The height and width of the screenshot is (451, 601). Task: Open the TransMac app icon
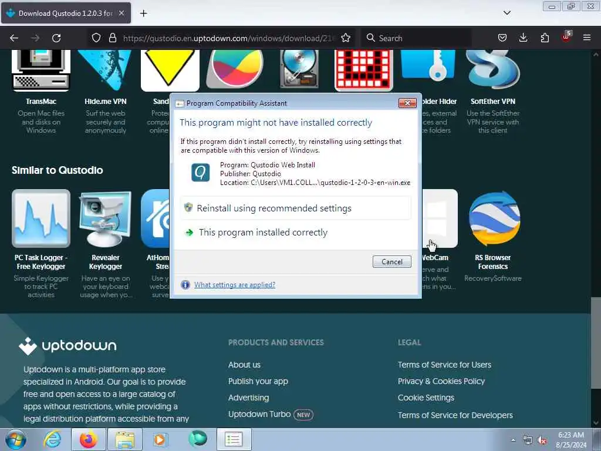tap(41, 70)
